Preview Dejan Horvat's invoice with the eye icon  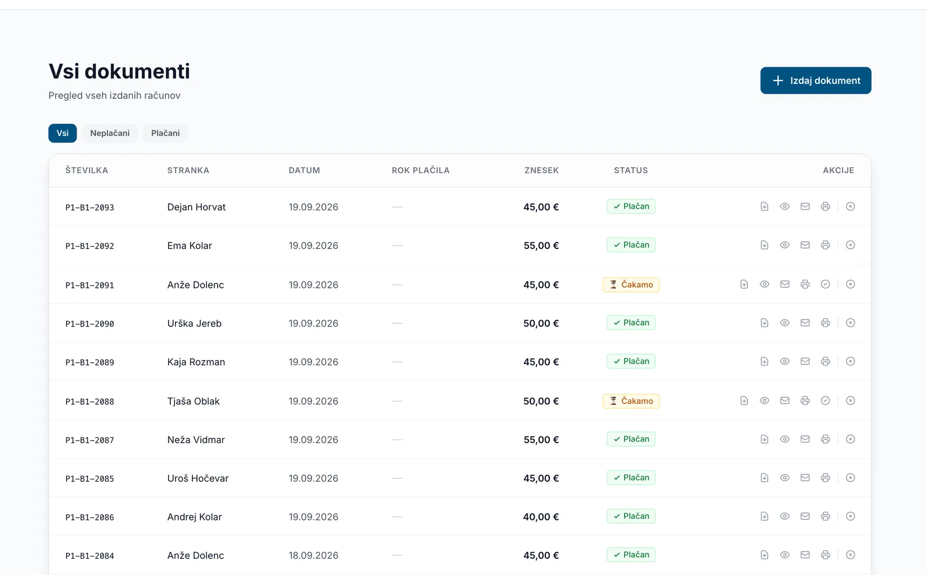784,207
